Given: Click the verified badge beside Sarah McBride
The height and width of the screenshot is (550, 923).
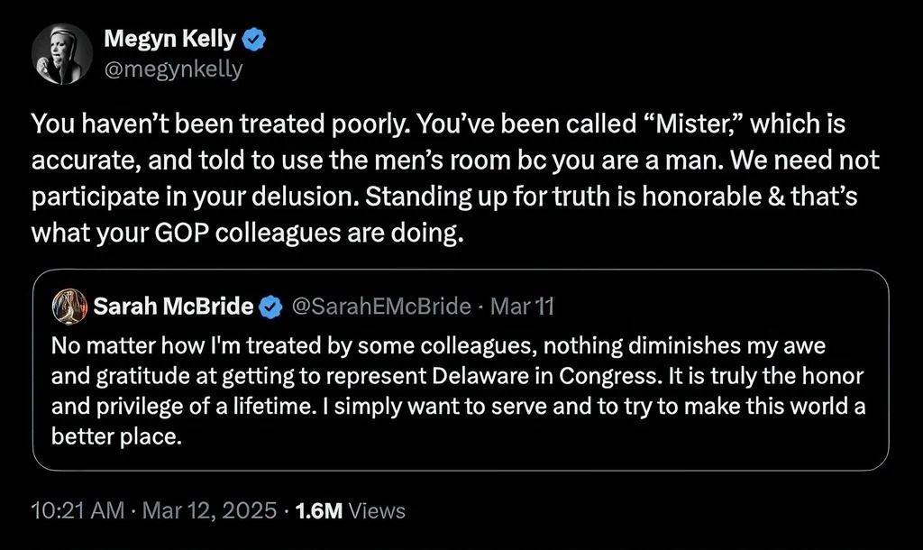Looking at the screenshot, I should coord(270,307).
